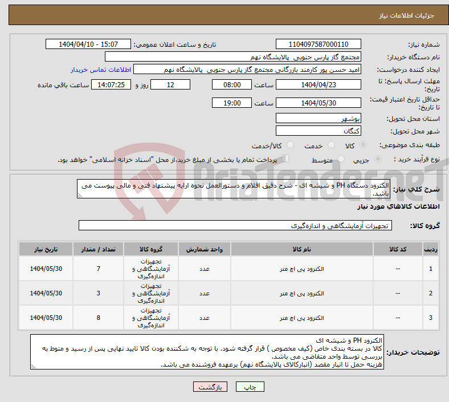The width and height of the screenshot is (449, 402).
Task: Open اطلاعات تماس خریدار link
Action: tap(101, 70)
